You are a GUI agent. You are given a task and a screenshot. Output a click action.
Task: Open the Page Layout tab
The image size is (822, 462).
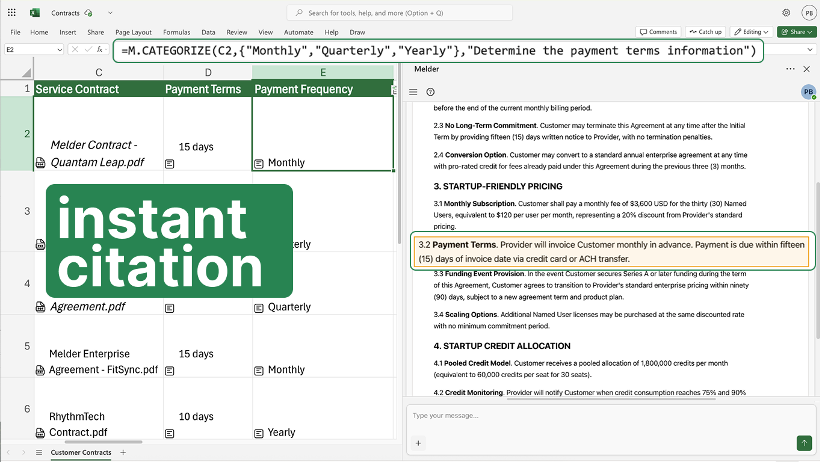click(x=134, y=32)
